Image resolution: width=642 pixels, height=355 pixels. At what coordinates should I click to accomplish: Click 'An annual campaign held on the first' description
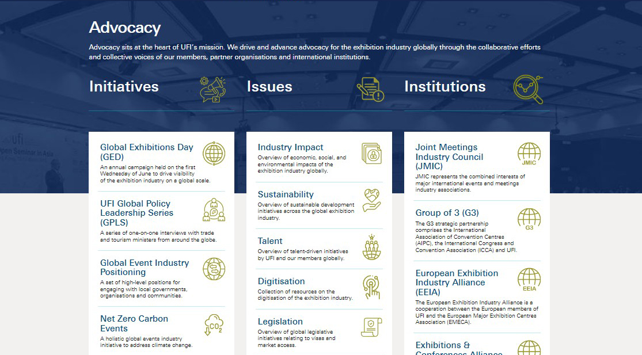155,174
